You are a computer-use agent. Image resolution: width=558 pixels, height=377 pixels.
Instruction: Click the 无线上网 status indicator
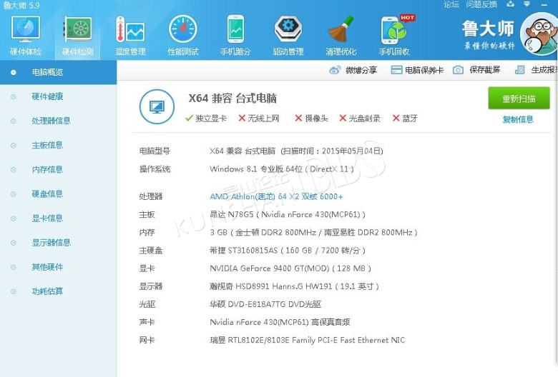(x=259, y=119)
